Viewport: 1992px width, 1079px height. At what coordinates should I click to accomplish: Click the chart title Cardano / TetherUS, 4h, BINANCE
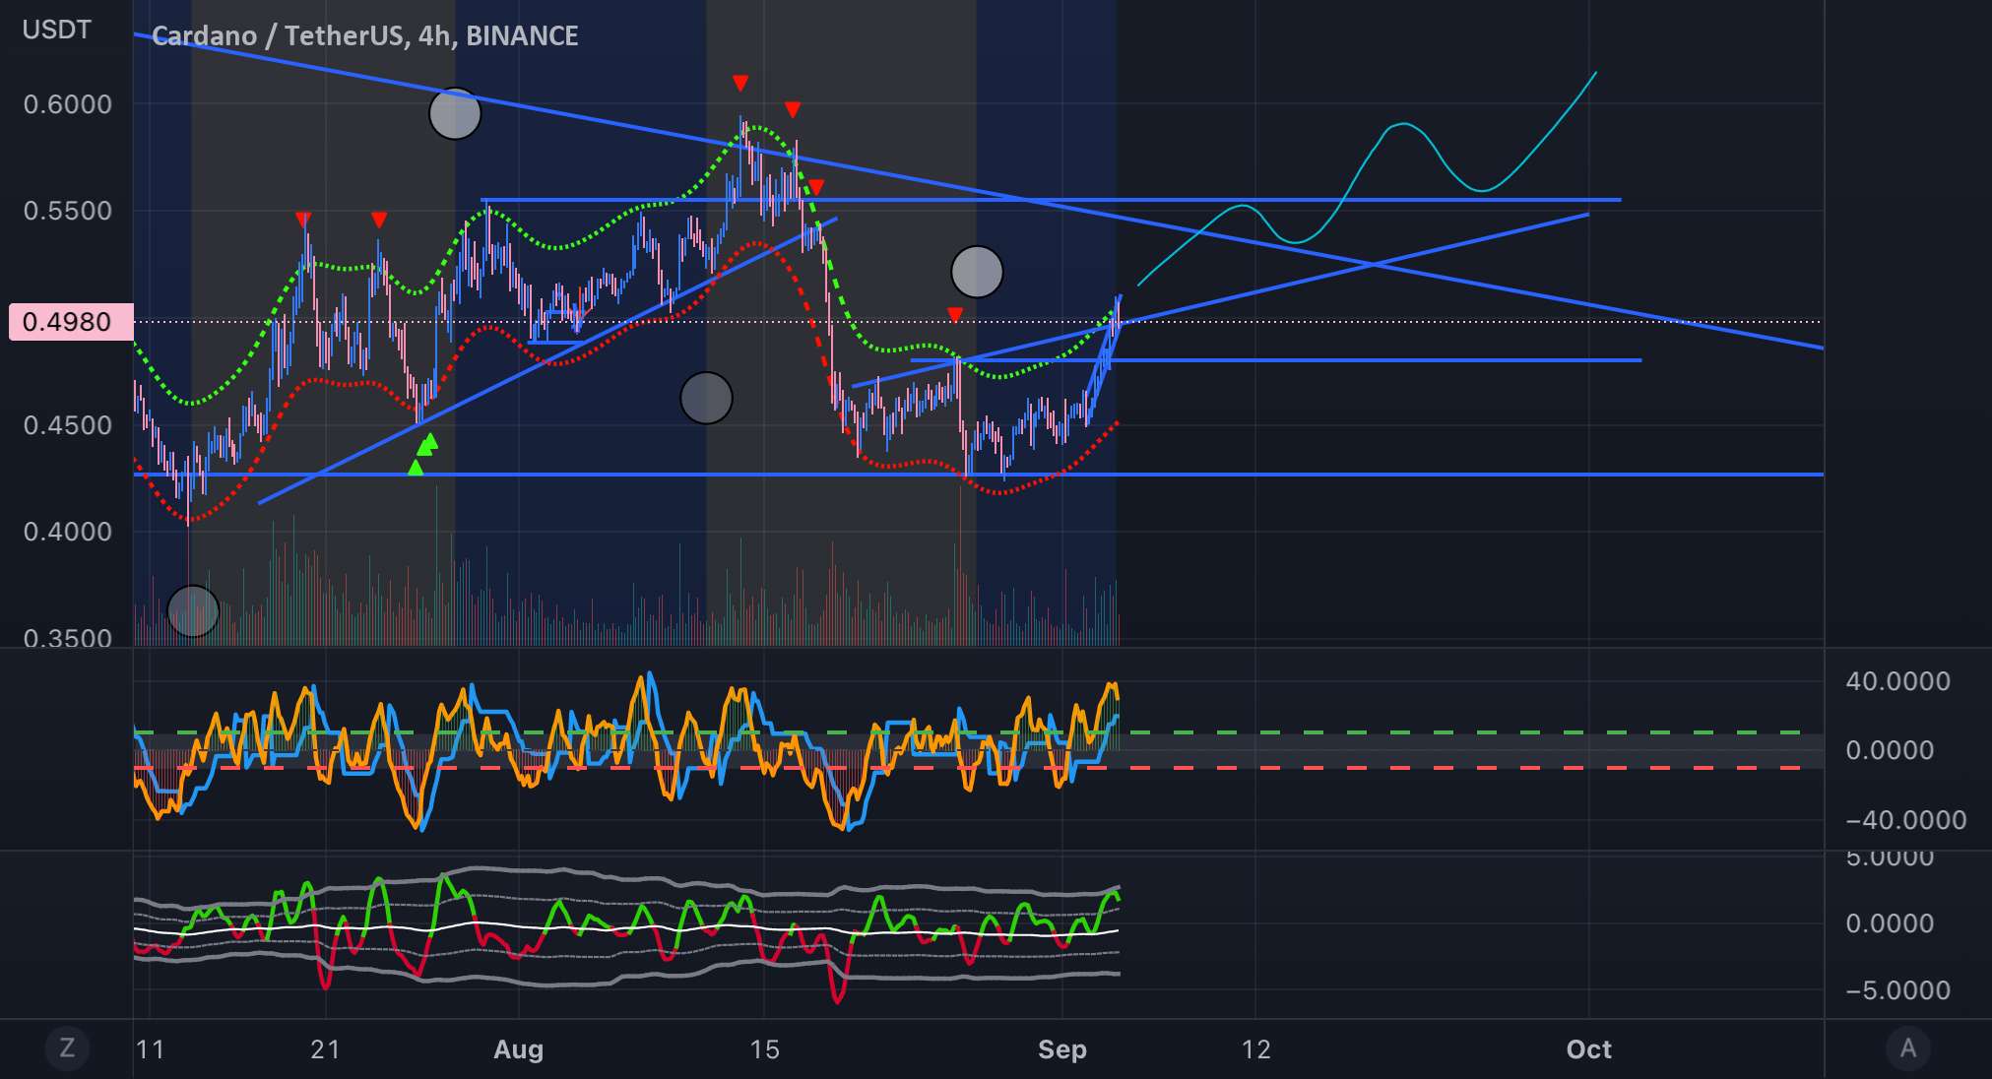[364, 36]
